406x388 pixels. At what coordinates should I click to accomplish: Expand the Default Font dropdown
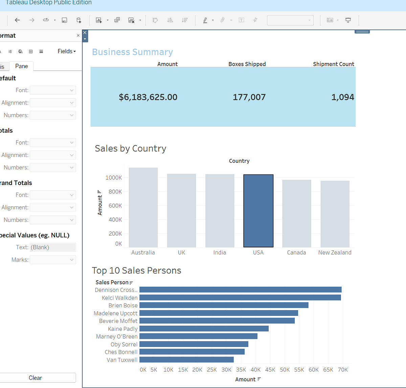click(x=53, y=90)
